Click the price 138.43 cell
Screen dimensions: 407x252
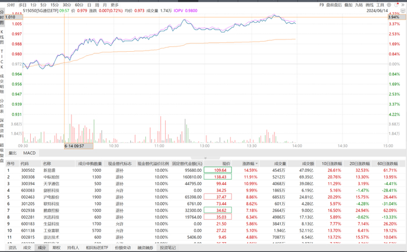click(x=218, y=177)
